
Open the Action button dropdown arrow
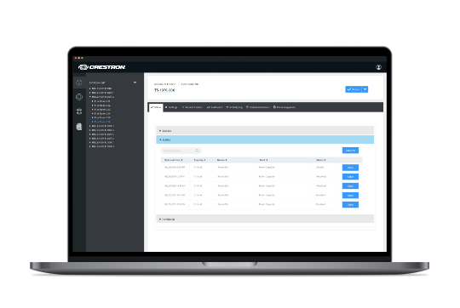[365, 89]
